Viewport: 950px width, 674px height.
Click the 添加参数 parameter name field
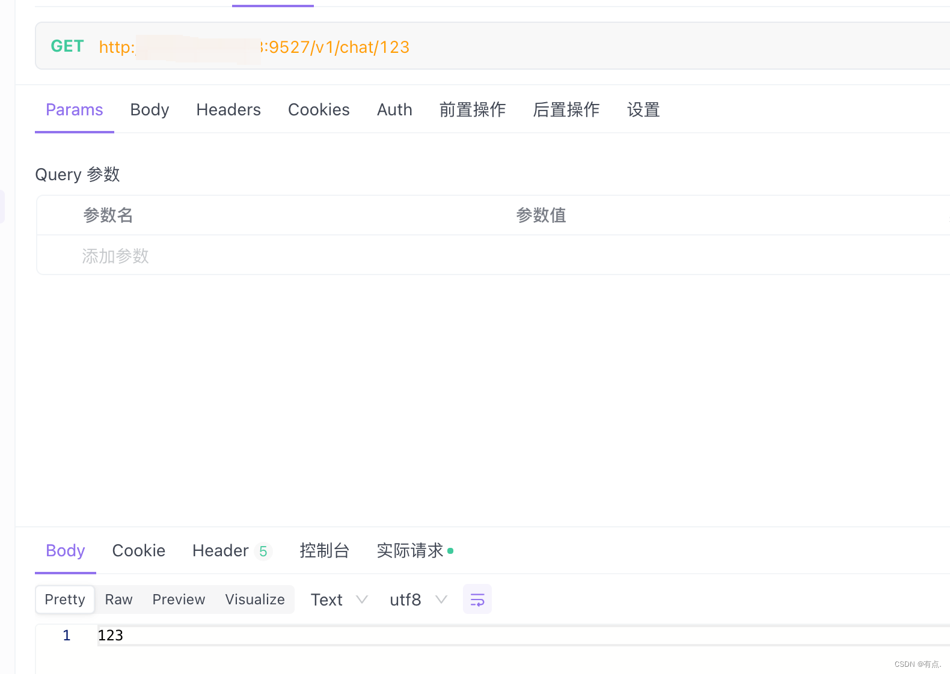coord(115,256)
